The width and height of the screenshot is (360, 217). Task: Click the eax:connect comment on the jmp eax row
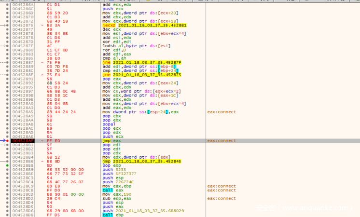click(222, 140)
